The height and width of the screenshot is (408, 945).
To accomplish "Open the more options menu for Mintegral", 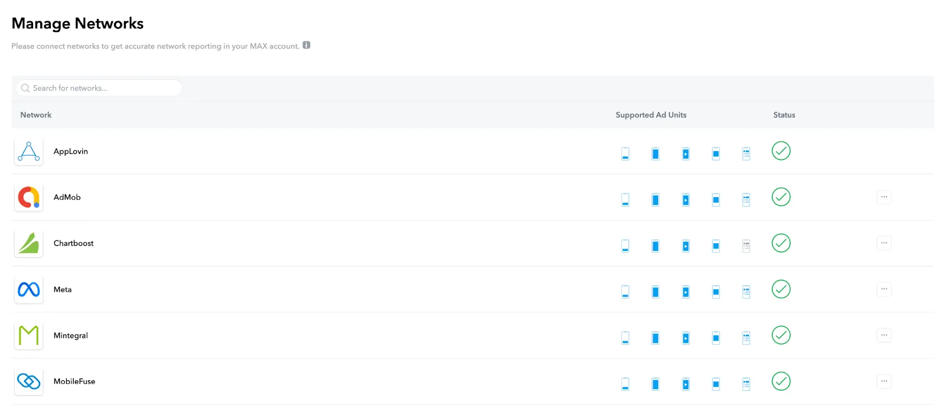I will 884,335.
